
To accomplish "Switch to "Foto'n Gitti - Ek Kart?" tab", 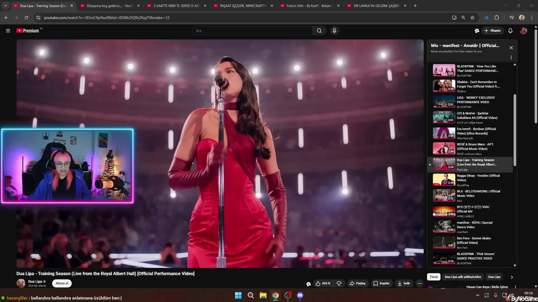I will [x=310, y=6].
